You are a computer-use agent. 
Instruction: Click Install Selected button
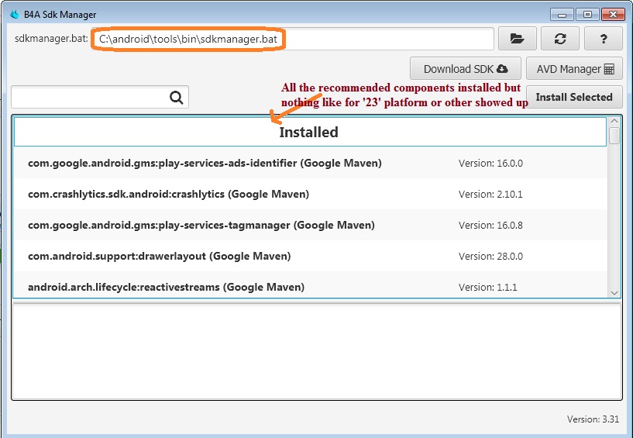[x=574, y=97]
